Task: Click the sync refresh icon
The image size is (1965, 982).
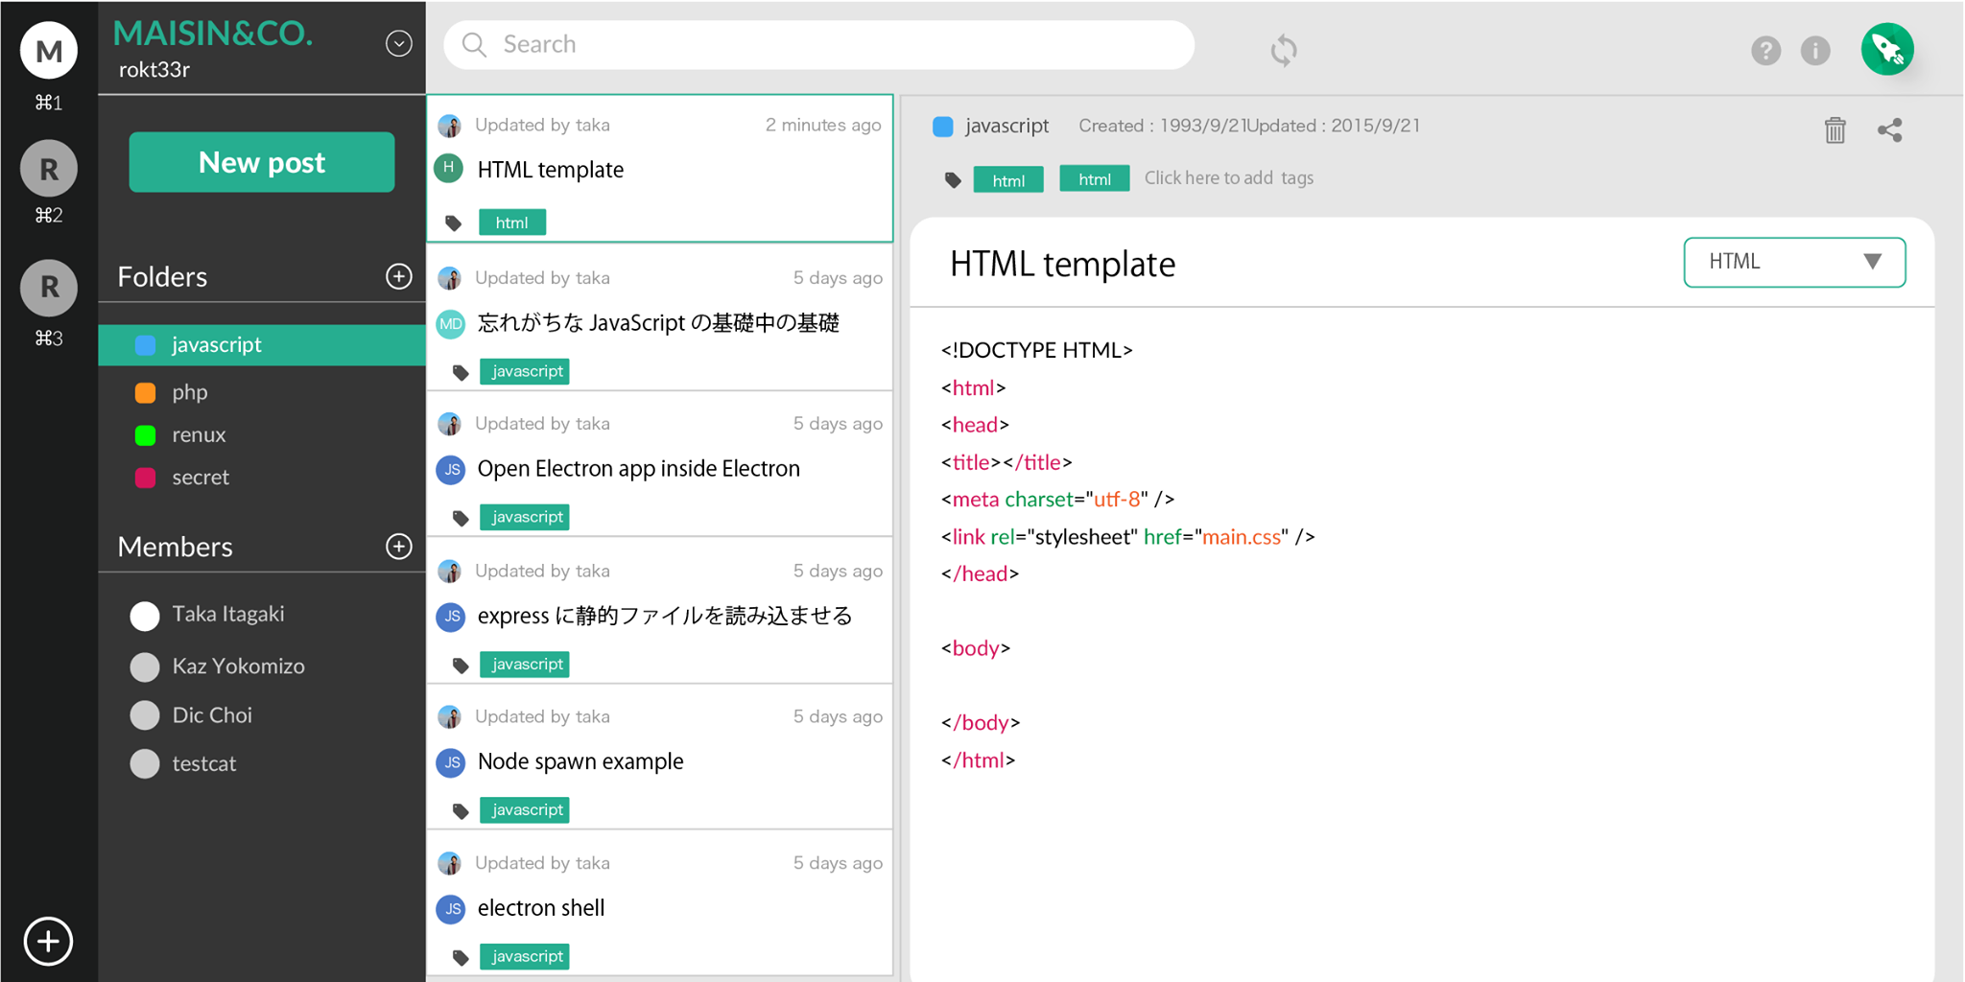Action: pyautogui.click(x=1283, y=50)
